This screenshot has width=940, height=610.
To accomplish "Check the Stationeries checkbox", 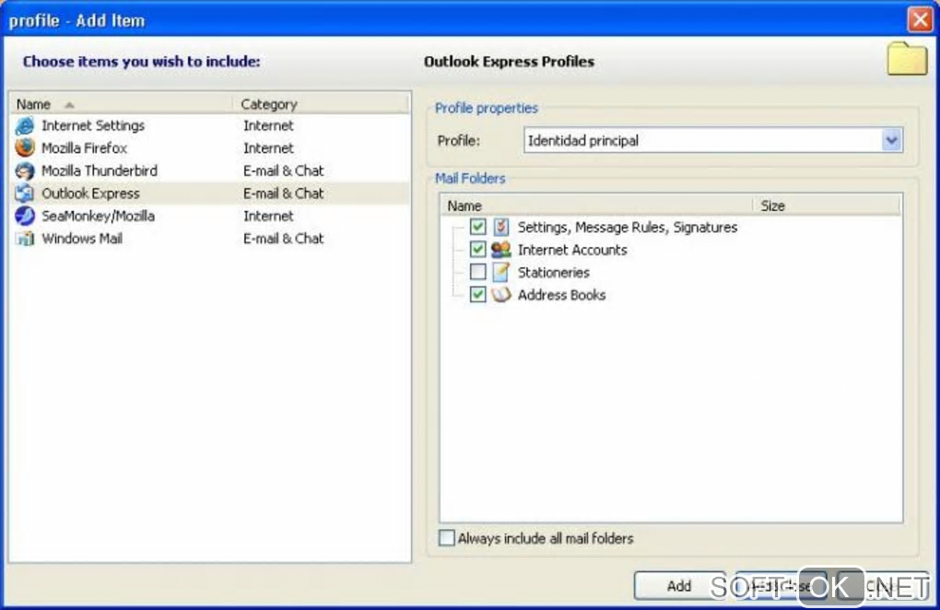I will tap(477, 272).
